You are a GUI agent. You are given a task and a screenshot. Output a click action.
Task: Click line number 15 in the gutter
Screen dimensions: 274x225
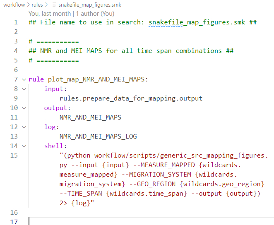coord(14,156)
